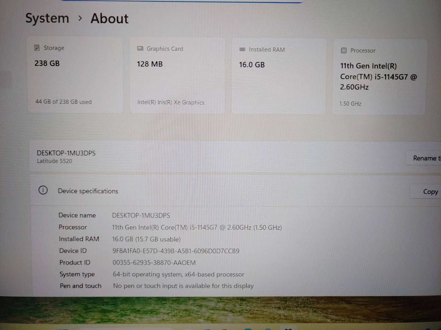441x330 pixels.
Task: Click the Graphics Card monitor icon
Action: [x=140, y=49]
